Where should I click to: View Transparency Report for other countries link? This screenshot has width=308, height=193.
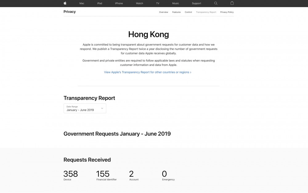(148, 72)
